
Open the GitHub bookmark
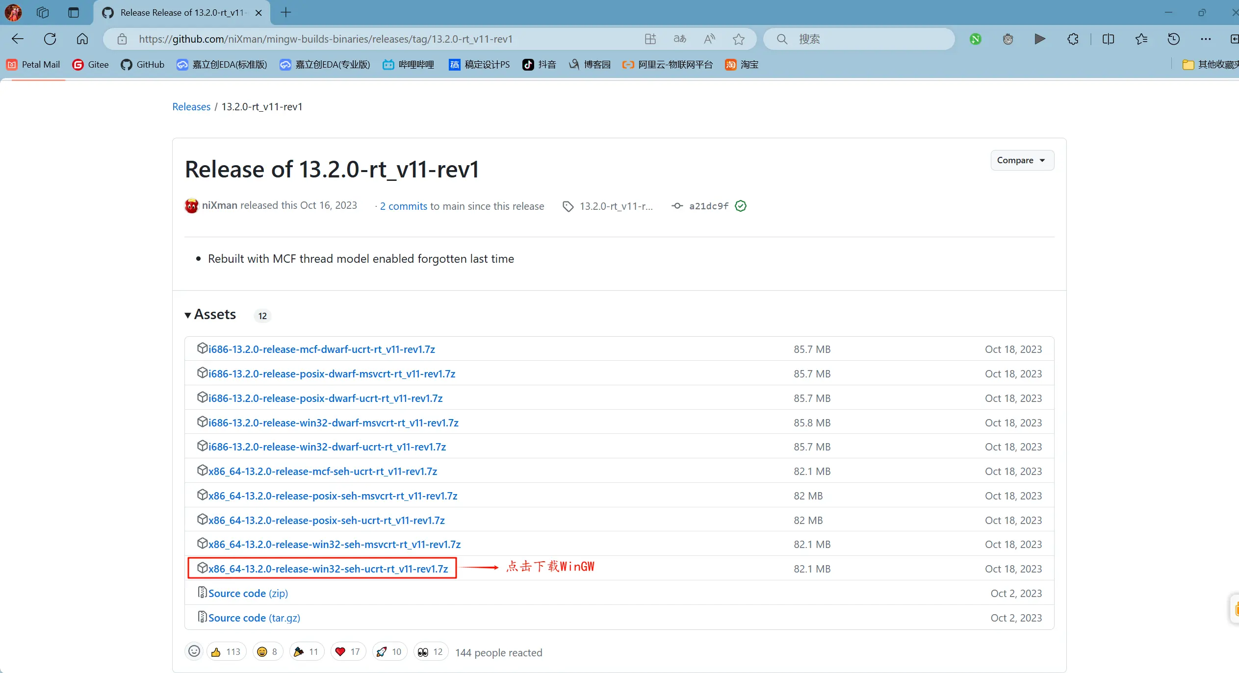142,64
